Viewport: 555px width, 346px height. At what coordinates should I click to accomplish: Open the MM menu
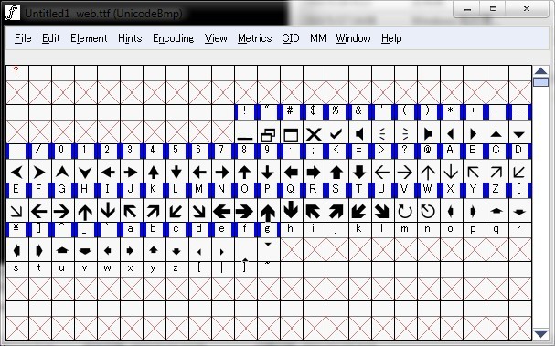click(318, 38)
